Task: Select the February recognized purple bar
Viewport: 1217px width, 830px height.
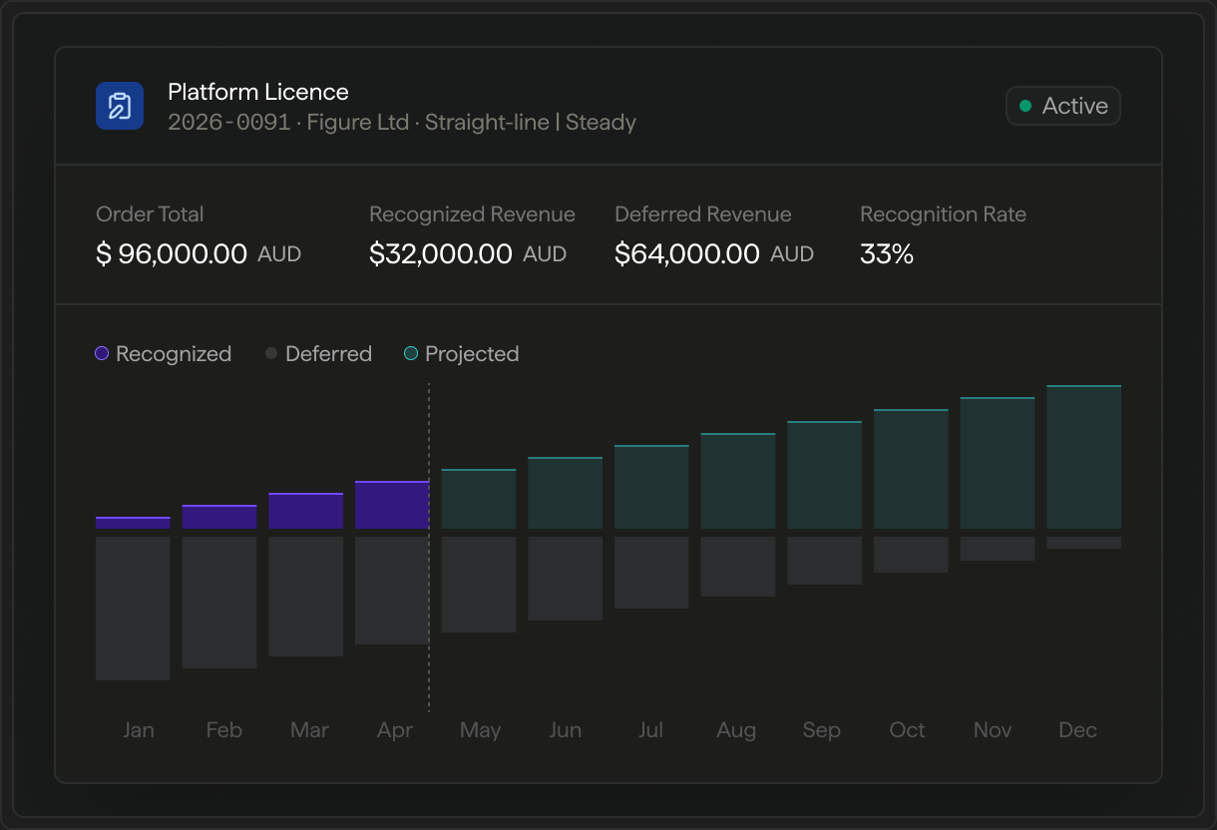Action: (219, 517)
